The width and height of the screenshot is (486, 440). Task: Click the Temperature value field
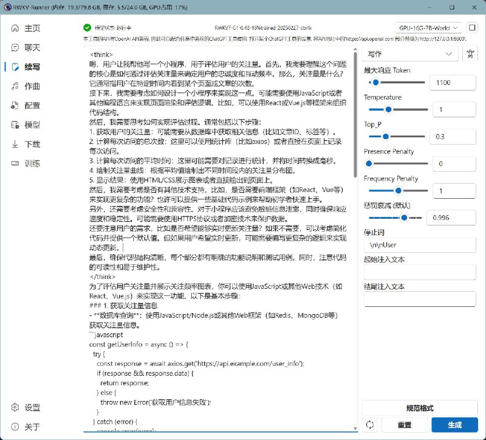click(x=454, y=109)
